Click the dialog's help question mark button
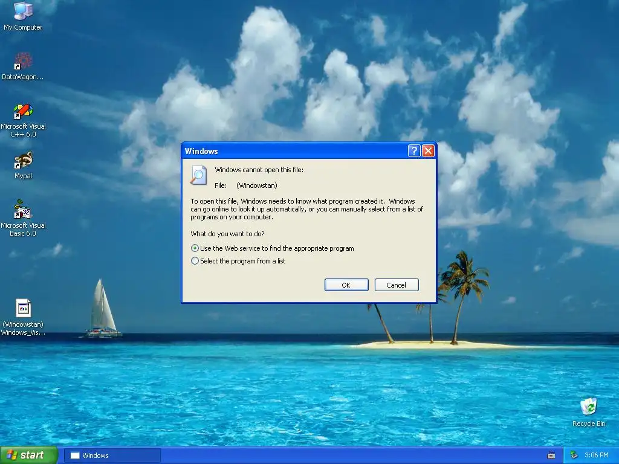The width and height of the screenshot is (619, 464). [x=413, y=150]
